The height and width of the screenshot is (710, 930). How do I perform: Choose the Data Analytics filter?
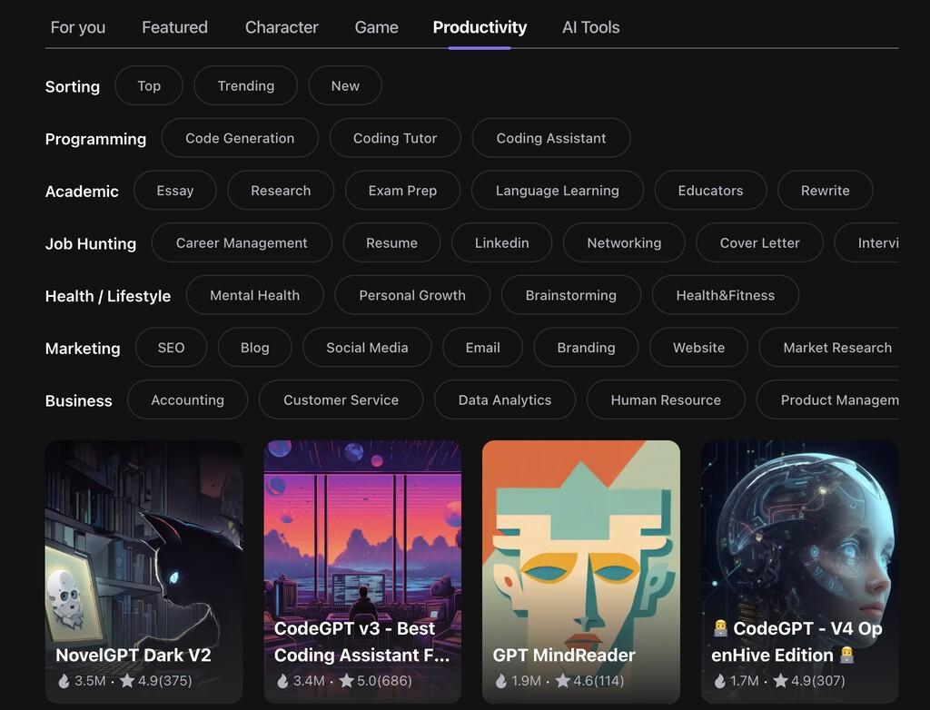(505, 399)
